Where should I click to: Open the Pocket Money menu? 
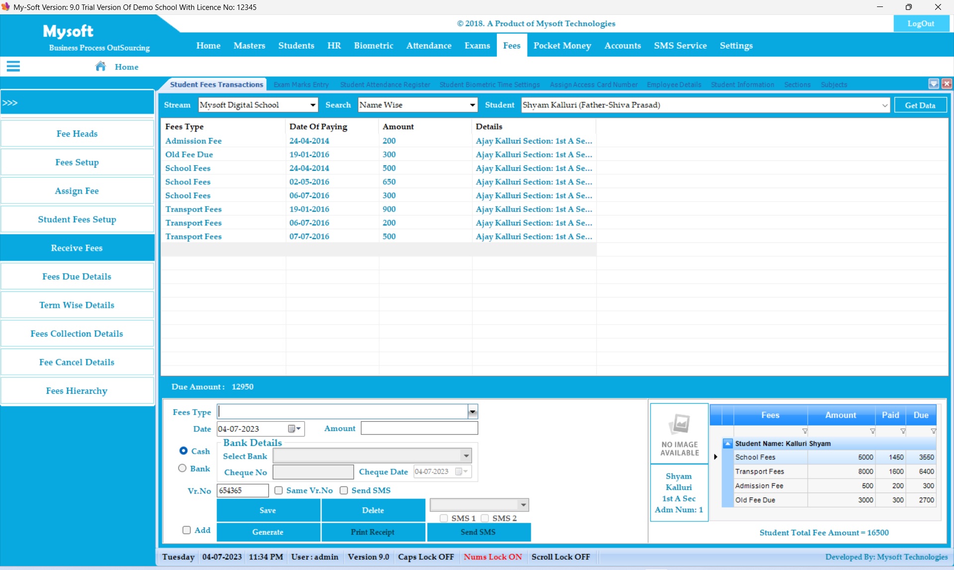(562, 45)
